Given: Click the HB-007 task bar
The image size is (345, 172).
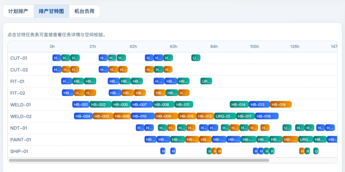Looking at the screenshot, I should pos(141,104).
